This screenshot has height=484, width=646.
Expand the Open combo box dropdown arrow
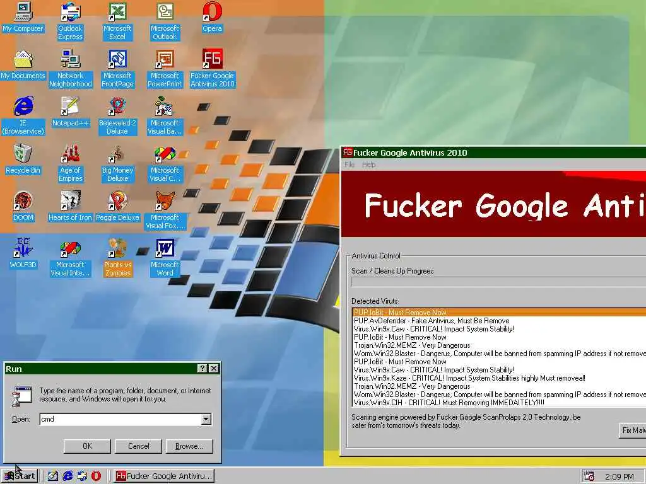(x=206, y=419)
